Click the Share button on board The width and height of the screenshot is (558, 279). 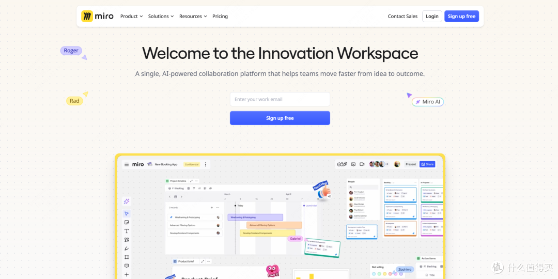pyautogui.click(x=427, y=164)
